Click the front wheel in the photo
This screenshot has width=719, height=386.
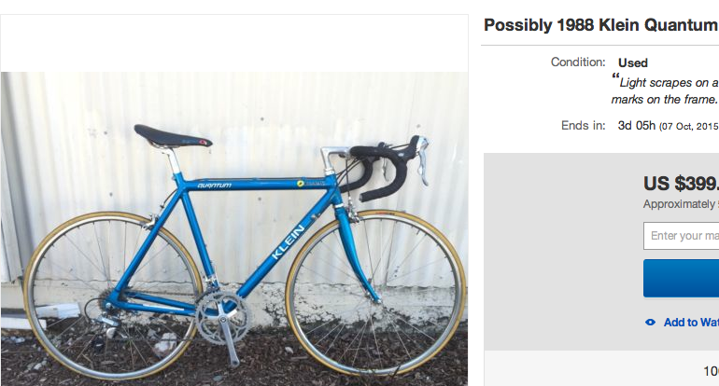(x=375, y=294)
